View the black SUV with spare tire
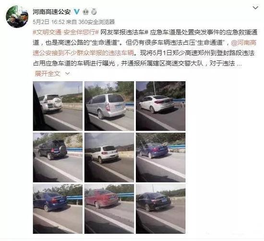Viewport: 264px width, 241px height. coord(58,157)
